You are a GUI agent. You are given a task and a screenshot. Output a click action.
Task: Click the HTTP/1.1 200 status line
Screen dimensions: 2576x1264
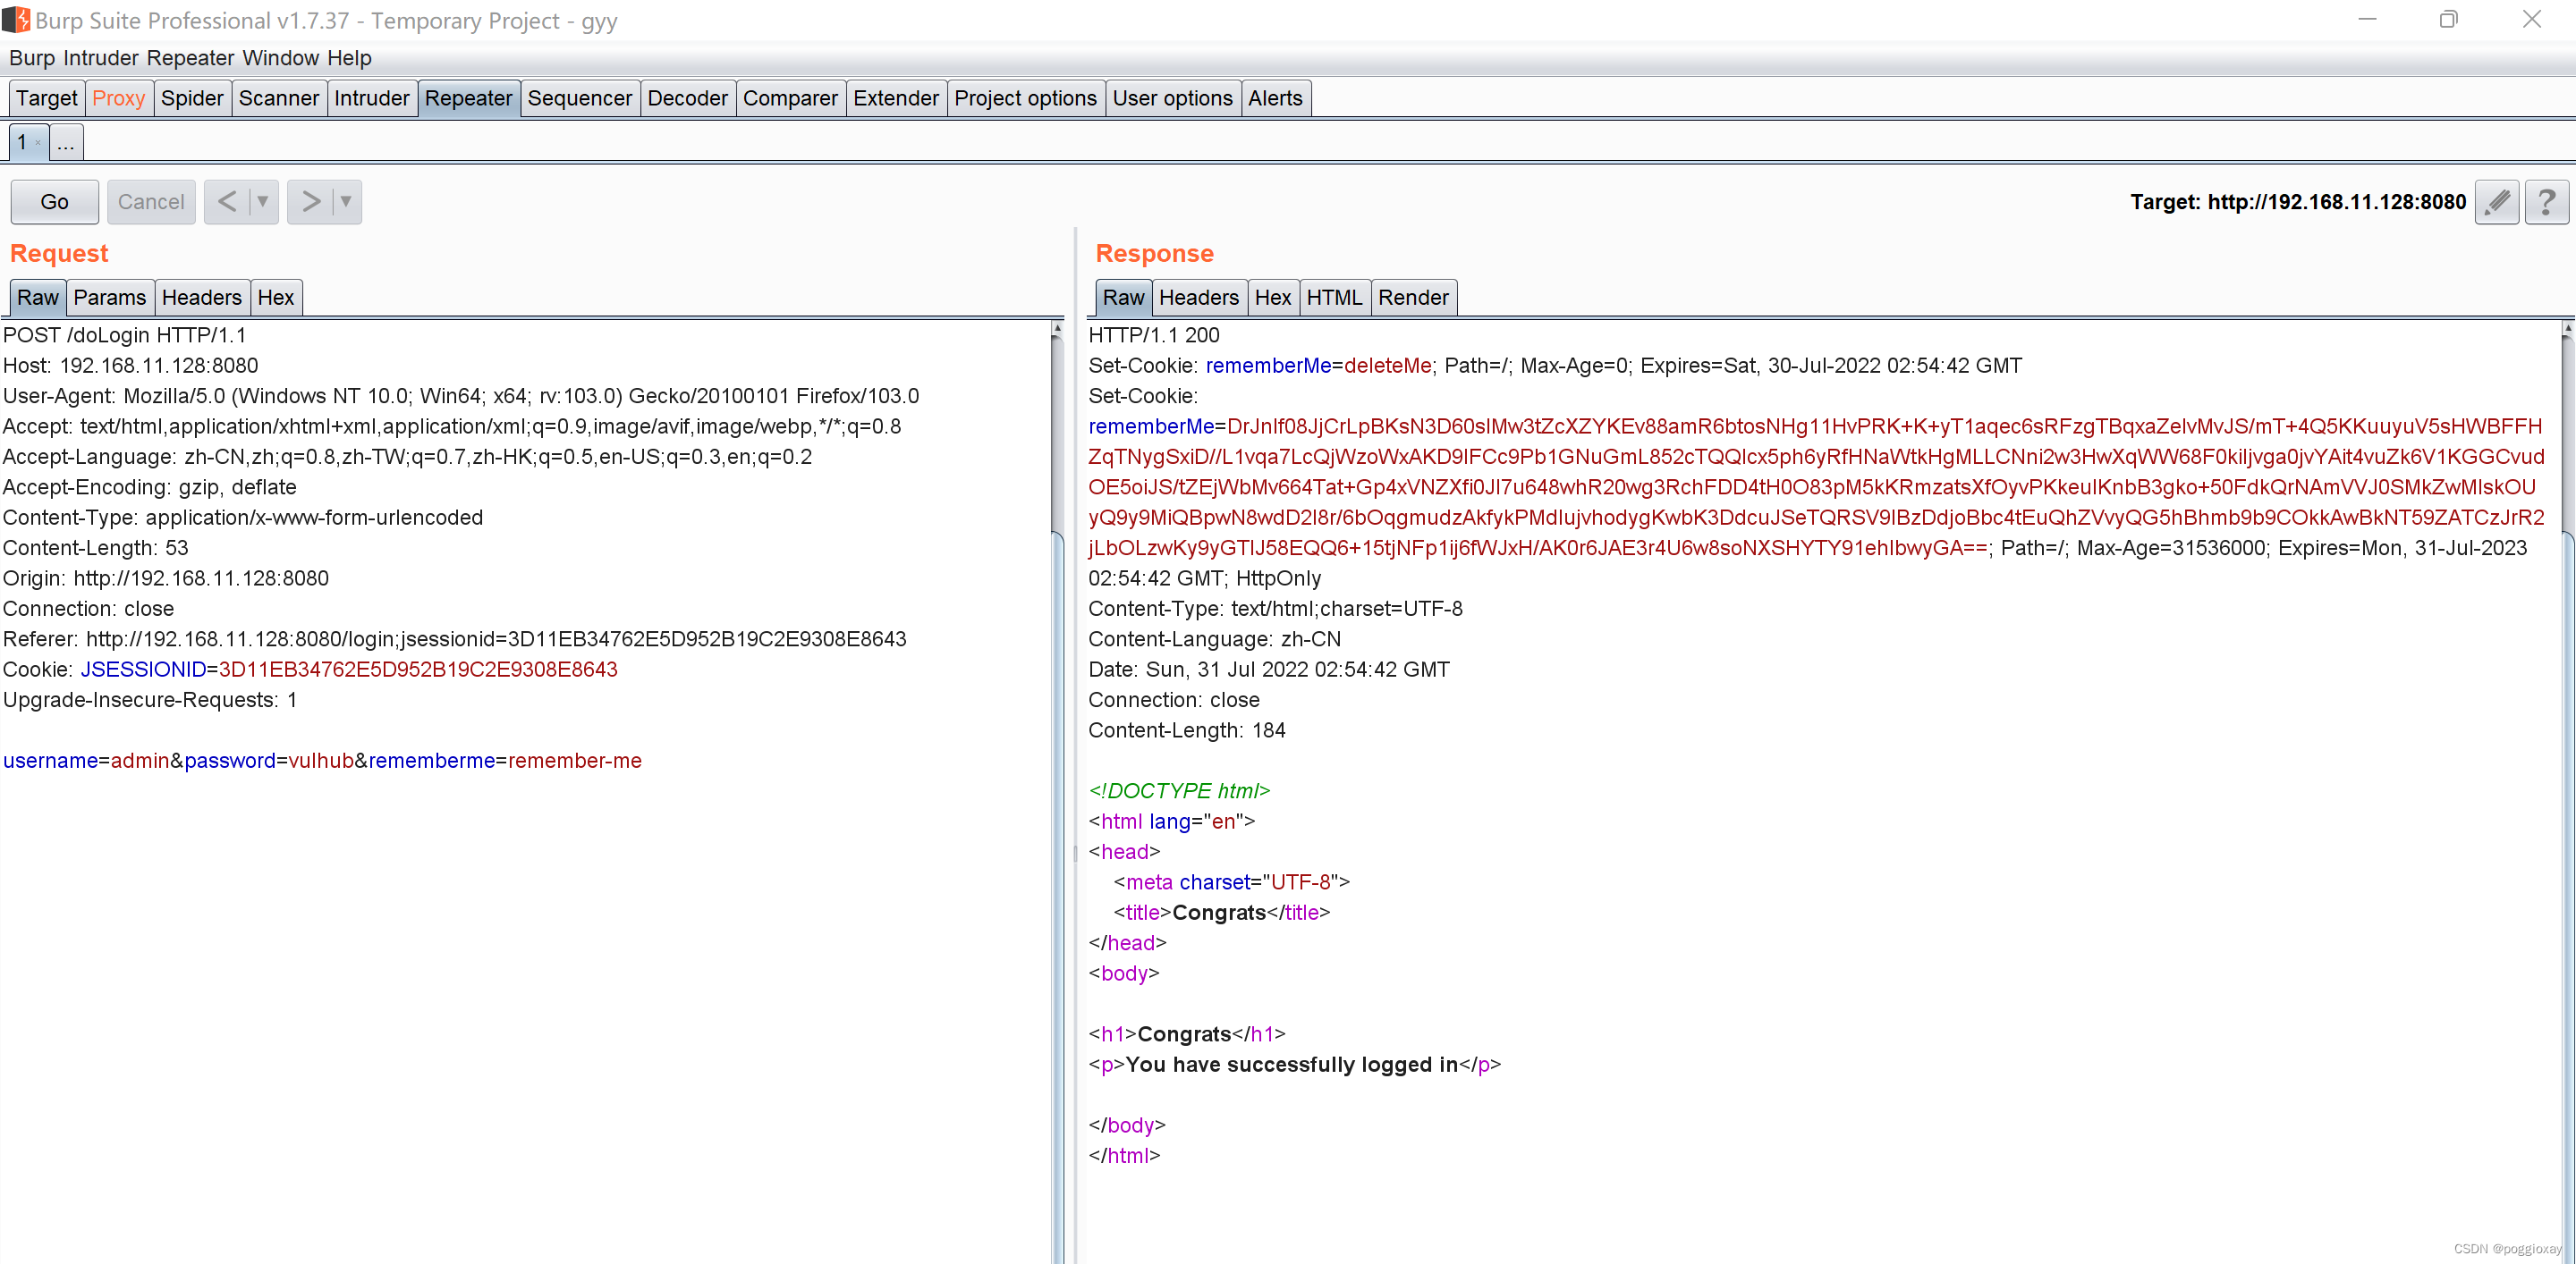coord(1154,336)
